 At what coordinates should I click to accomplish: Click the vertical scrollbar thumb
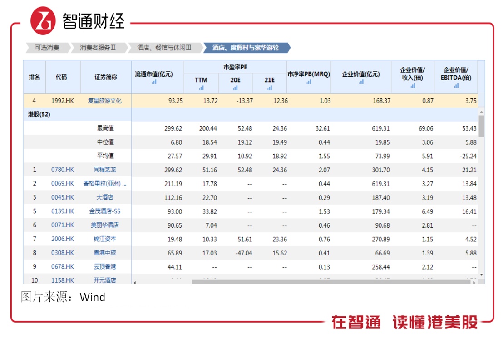(x=481, y=126)
